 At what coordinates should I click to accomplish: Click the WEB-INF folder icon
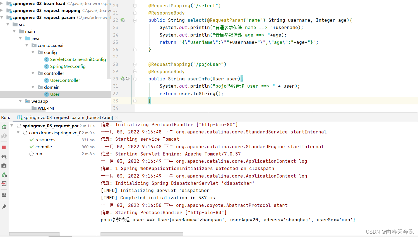coord(34,108)
